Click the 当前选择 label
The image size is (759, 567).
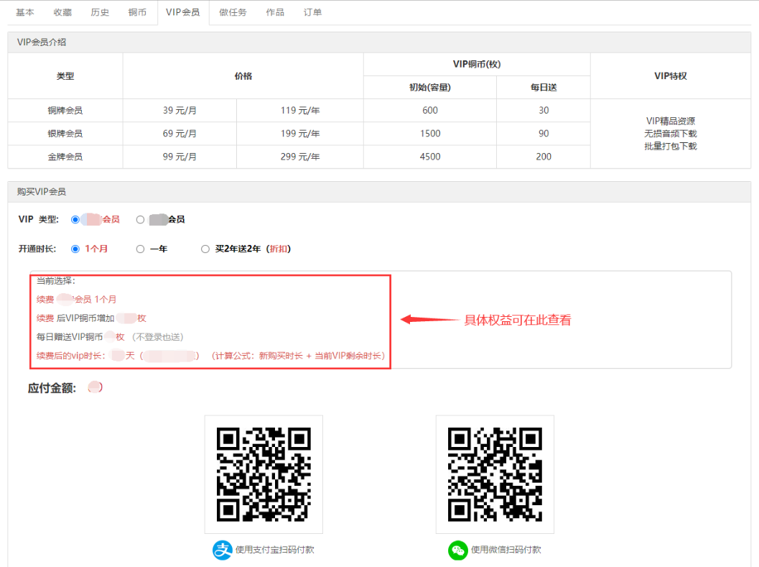56,281
